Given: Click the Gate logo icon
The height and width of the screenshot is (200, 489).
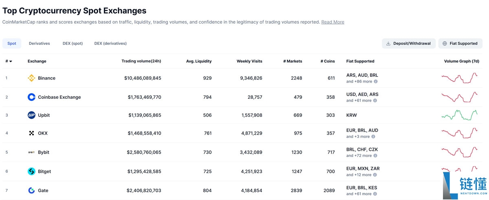Looking at the screenshot, I should [31, 190].
